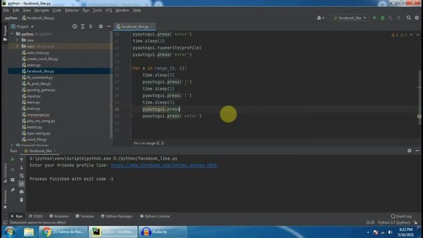
Task: Open Run panel settings gear
Action: [x=410, y=151]
